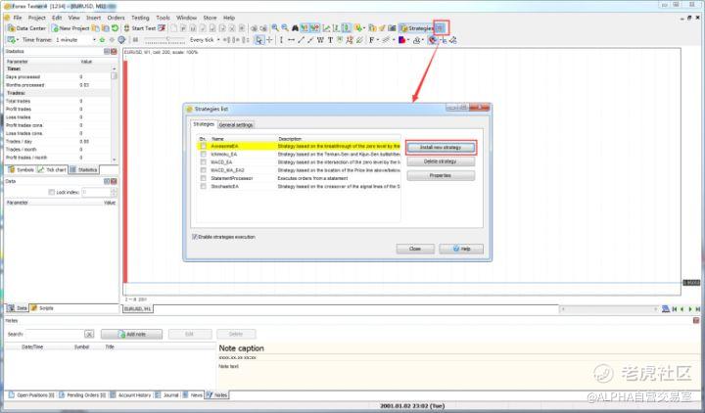705x413 pixels.
Task: Enable the StochasticEA strategy checkbox
Action: 204,186
